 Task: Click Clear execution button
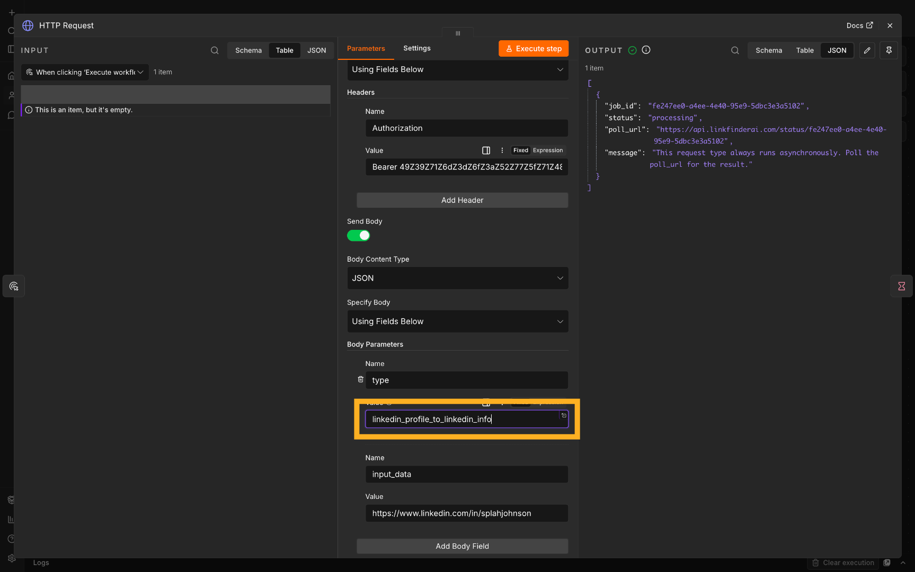pyautogui.click(x=843, y=562)
